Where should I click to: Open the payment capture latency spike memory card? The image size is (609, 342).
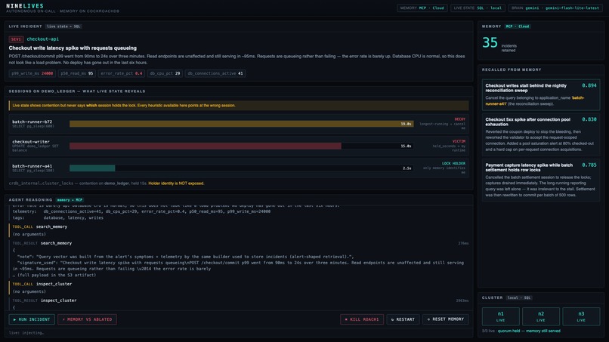(541, 180)
